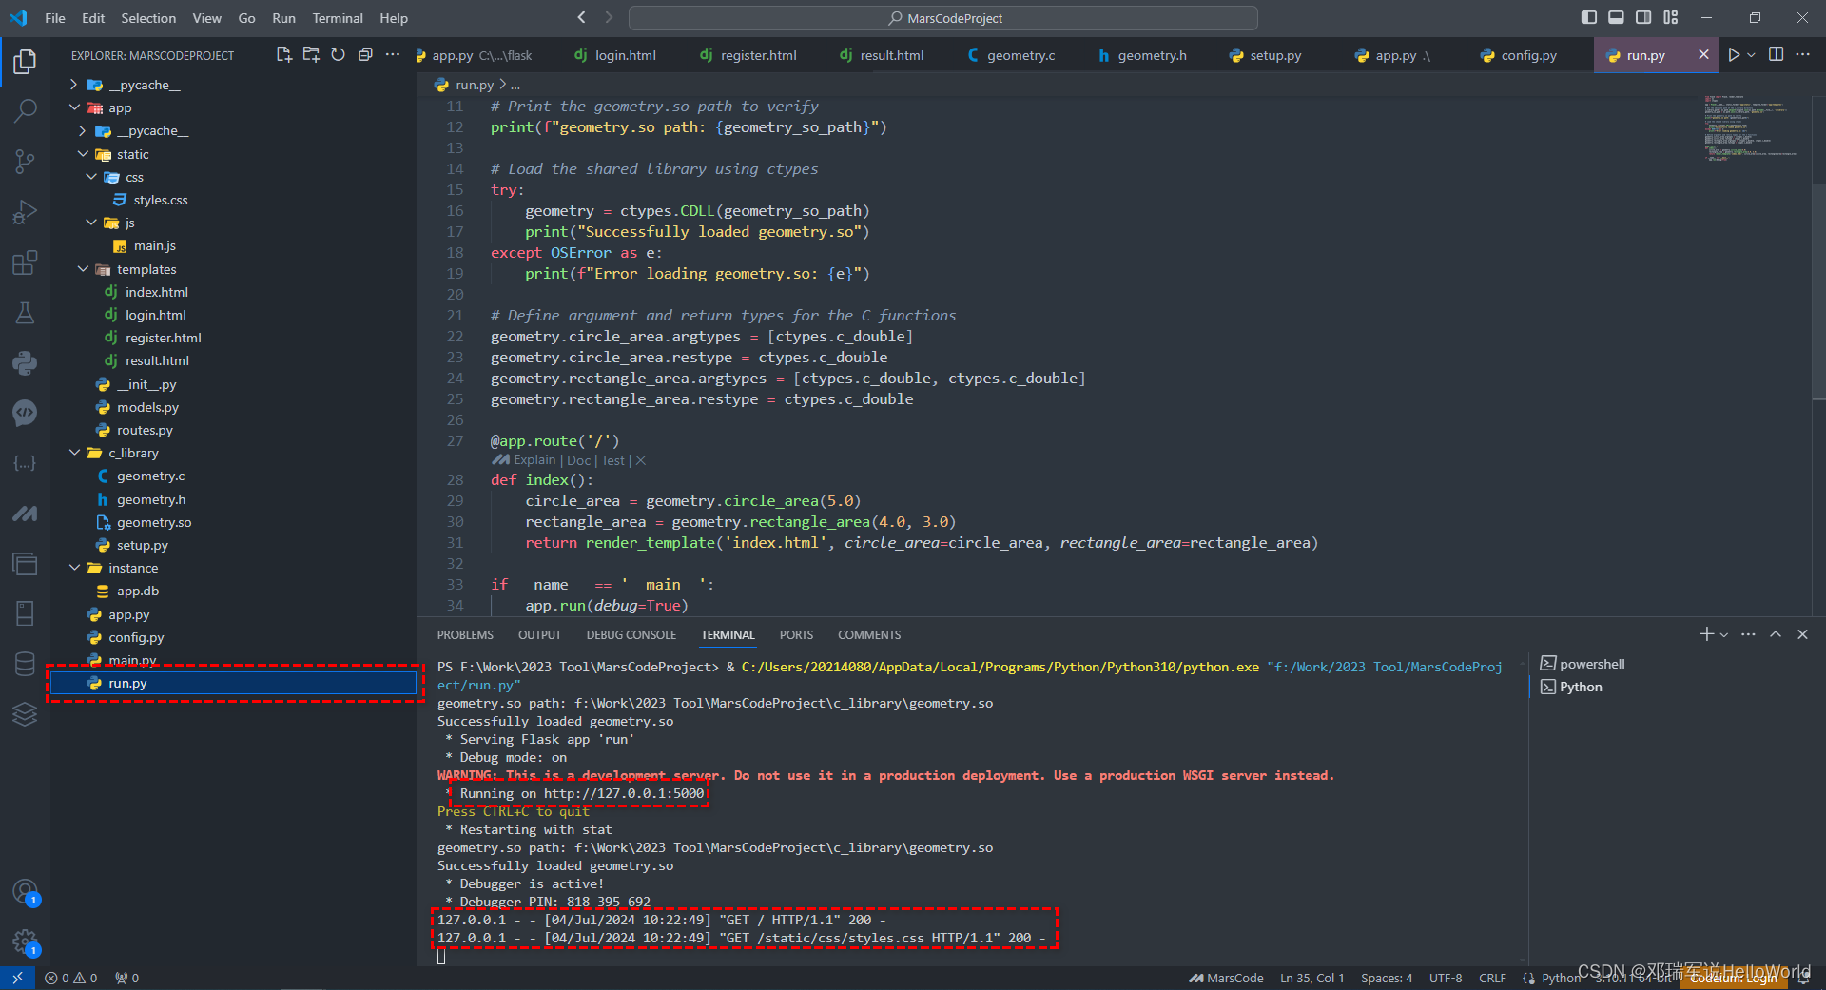Screen dimensions: 1826x990
Task: Refresh the Explorer file tree
Action: [x=338, y=55]
